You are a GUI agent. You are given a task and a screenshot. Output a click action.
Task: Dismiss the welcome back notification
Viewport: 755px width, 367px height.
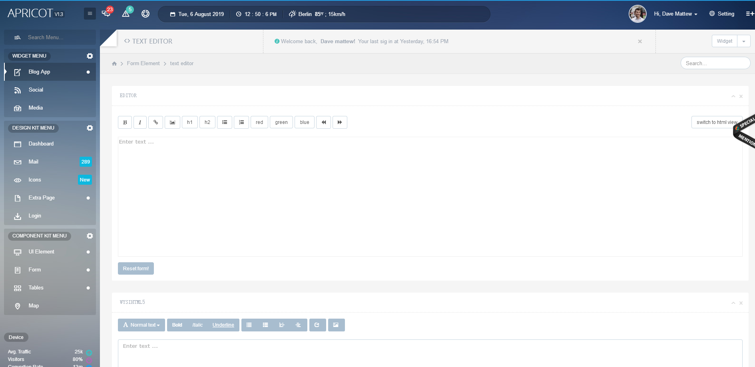pyautogui.click(x=640, y=42)
